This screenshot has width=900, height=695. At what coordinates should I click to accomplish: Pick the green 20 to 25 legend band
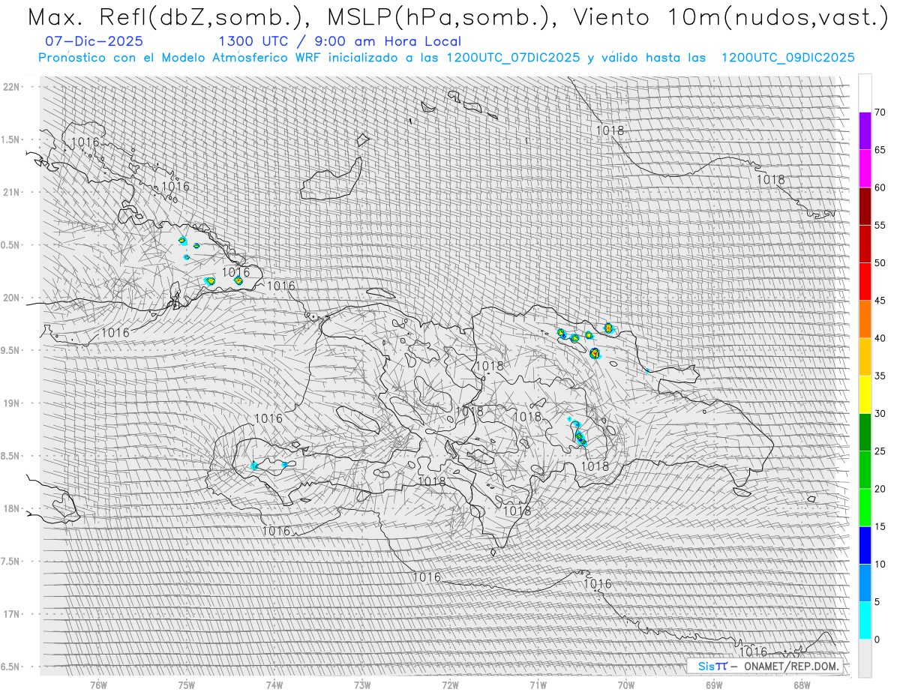pyautogui.click(x=865, y=469)
